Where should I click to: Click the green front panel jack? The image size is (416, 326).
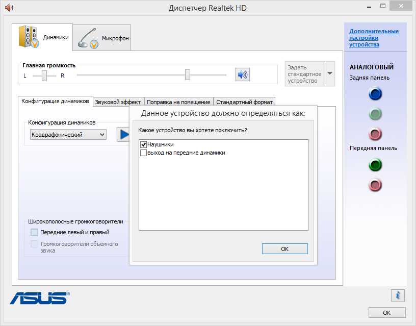[375, 165]
